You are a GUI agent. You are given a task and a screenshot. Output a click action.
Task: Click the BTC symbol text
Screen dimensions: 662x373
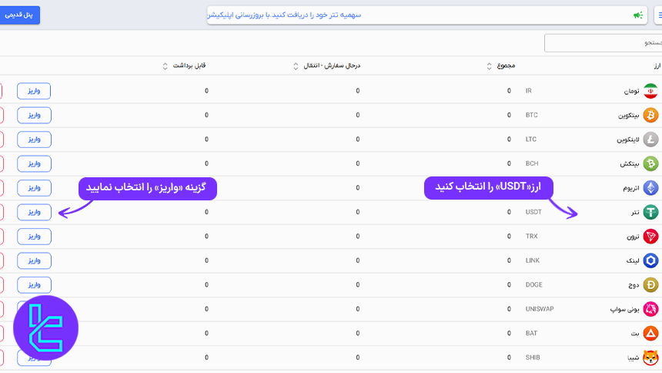(x=532, y=115)
